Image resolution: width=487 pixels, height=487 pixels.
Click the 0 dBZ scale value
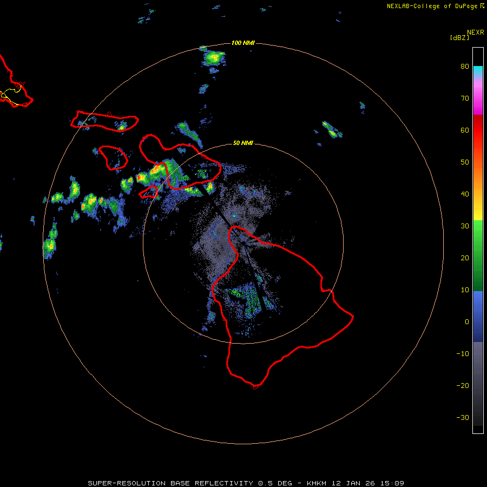467,322
